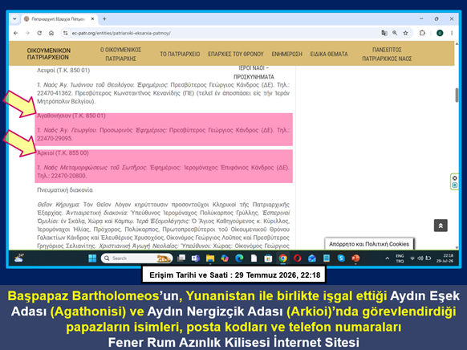Click the scroll-to-top double chevron button
This screenshot has width=467, height=350.
pyautogui.click(x=441, y=226)
